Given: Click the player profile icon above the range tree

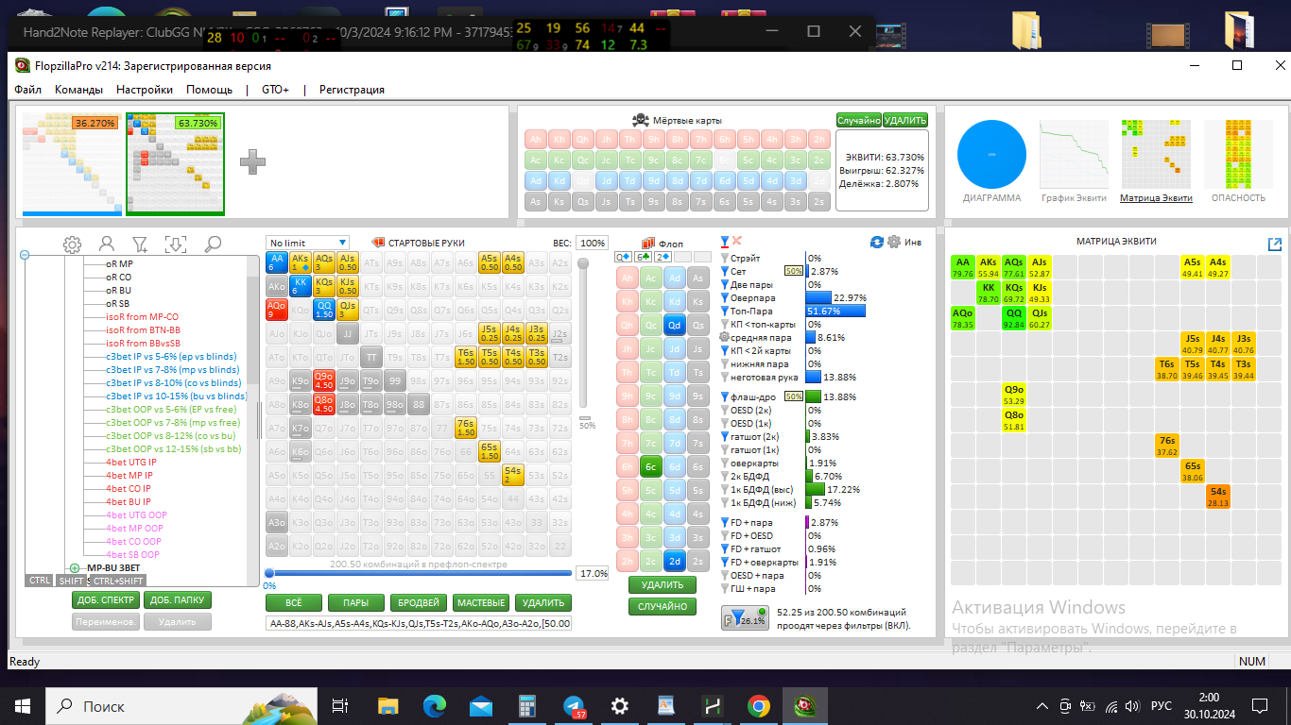Looking at the screenshot, I should click(107, 244).
